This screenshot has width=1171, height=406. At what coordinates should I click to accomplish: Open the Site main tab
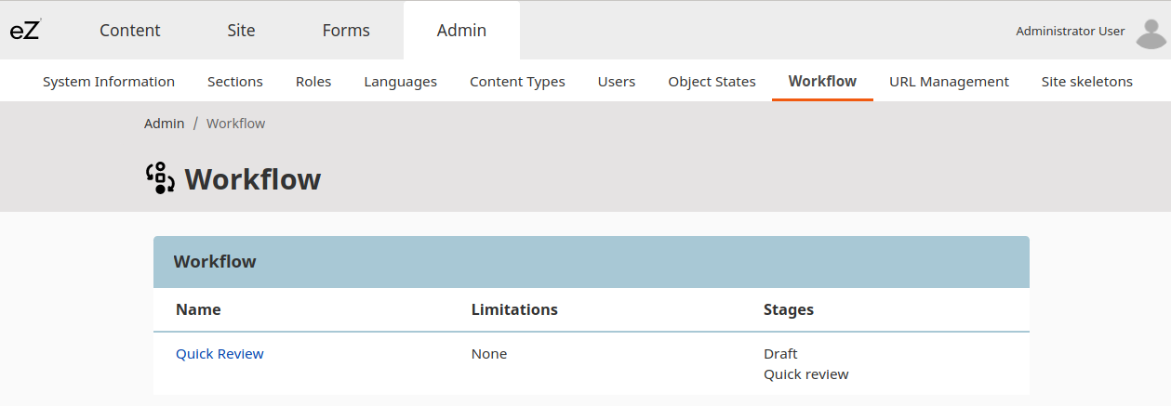coord(241,31)
